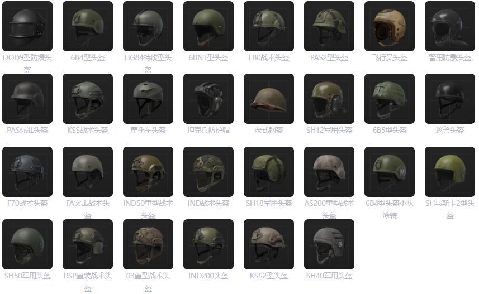Click the 摩托车头盔 motorcycle helmet icon
The width and height of the screenshot is (479, 294).
(x=148, y=99)
